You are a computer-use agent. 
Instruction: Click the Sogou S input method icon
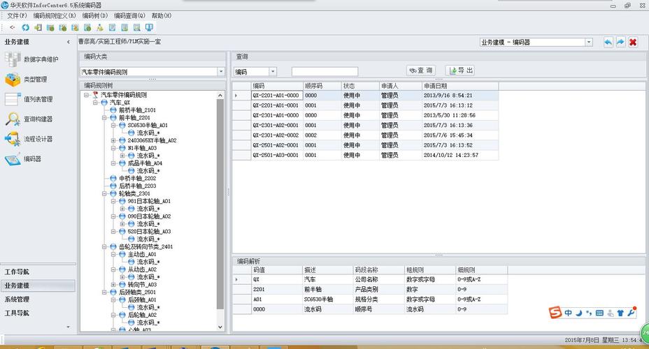click(555, 313)
